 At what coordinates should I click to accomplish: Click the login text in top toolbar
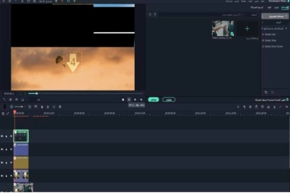[45, 2]
